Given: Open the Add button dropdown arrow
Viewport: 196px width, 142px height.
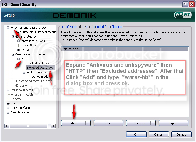Looking at the screenshot, I should coord(88,123).
